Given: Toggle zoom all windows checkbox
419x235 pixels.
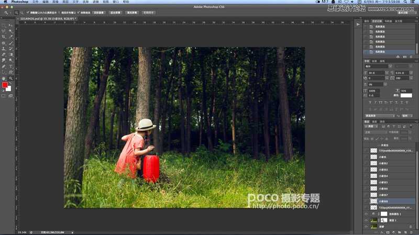Looking at the screenshot, I should tap(59, 13).
